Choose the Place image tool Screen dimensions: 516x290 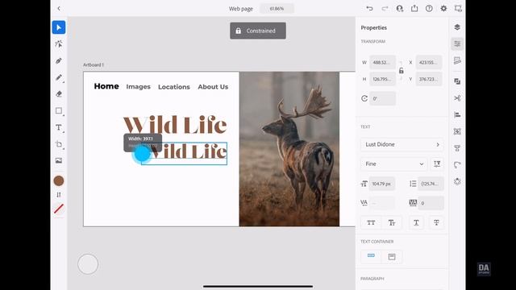(x=59, y=160)
